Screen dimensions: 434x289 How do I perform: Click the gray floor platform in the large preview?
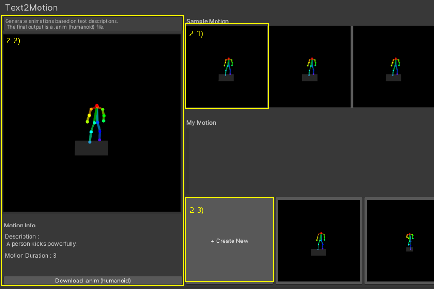tap(91, 148)
